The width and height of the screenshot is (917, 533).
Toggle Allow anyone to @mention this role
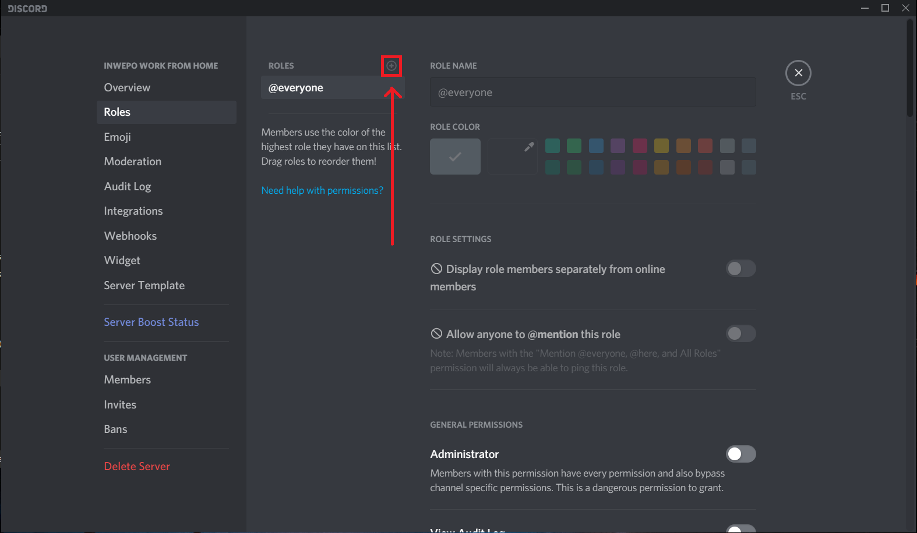tap(740, 333)
